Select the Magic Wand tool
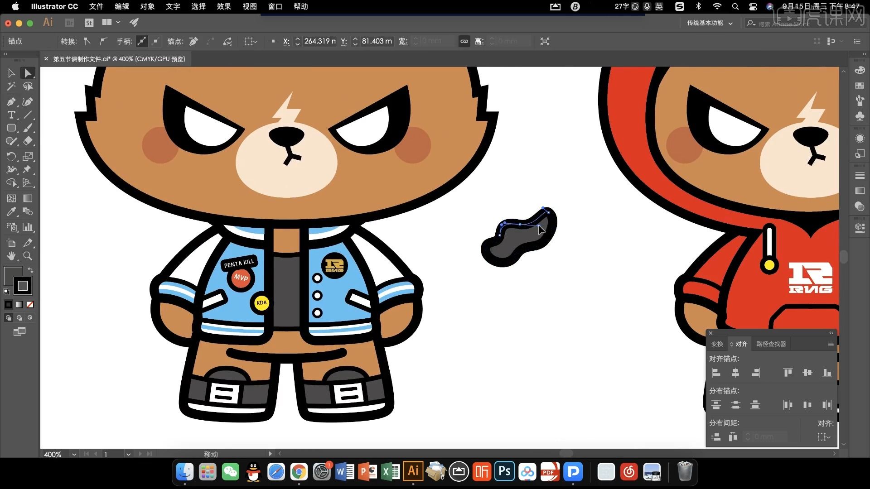This screenshot has width=870, height=489. 11,86
